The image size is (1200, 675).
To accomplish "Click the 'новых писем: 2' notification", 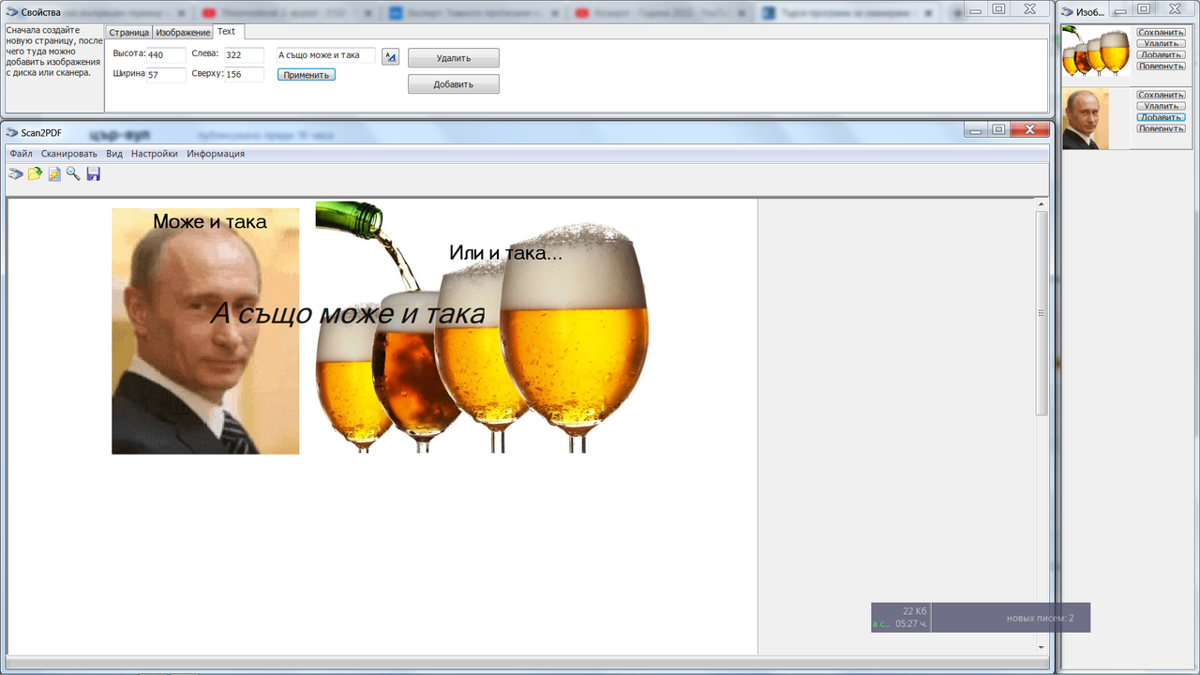I will (1040, 618).
